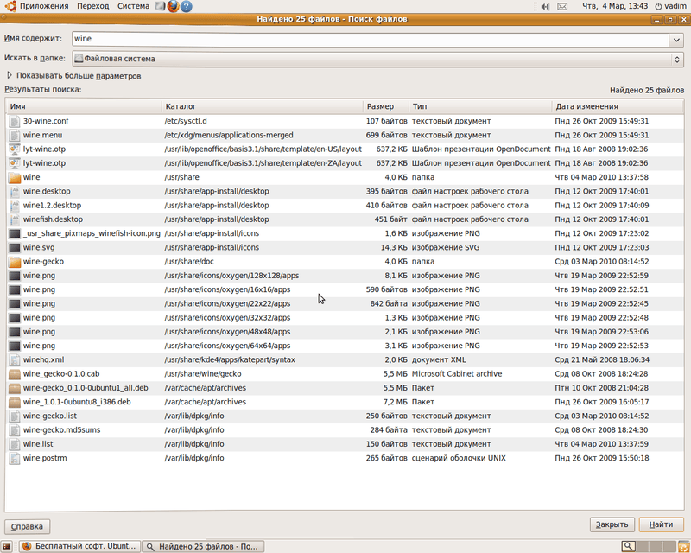
Task: Select the wine_gecko-0.1.0.cab archive icon
Action: [x=14, y=374]
